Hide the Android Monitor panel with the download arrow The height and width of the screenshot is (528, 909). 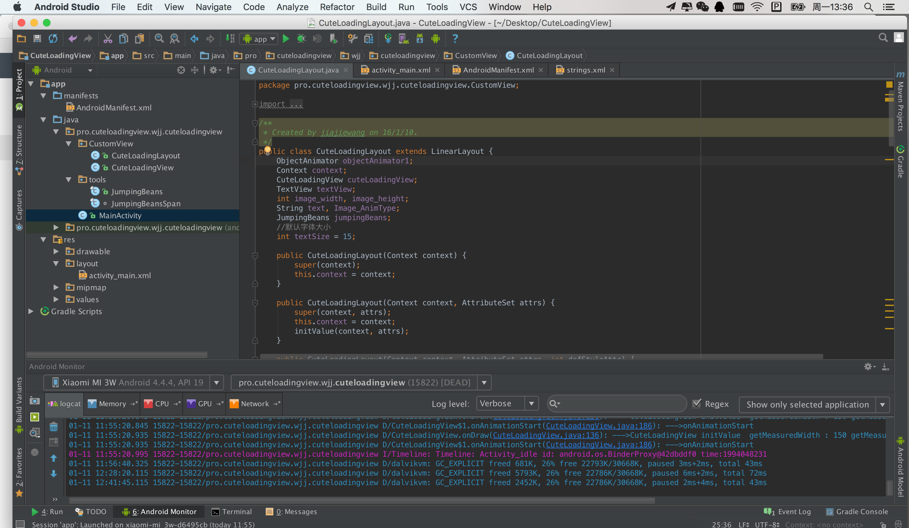[x=885, y=367]
